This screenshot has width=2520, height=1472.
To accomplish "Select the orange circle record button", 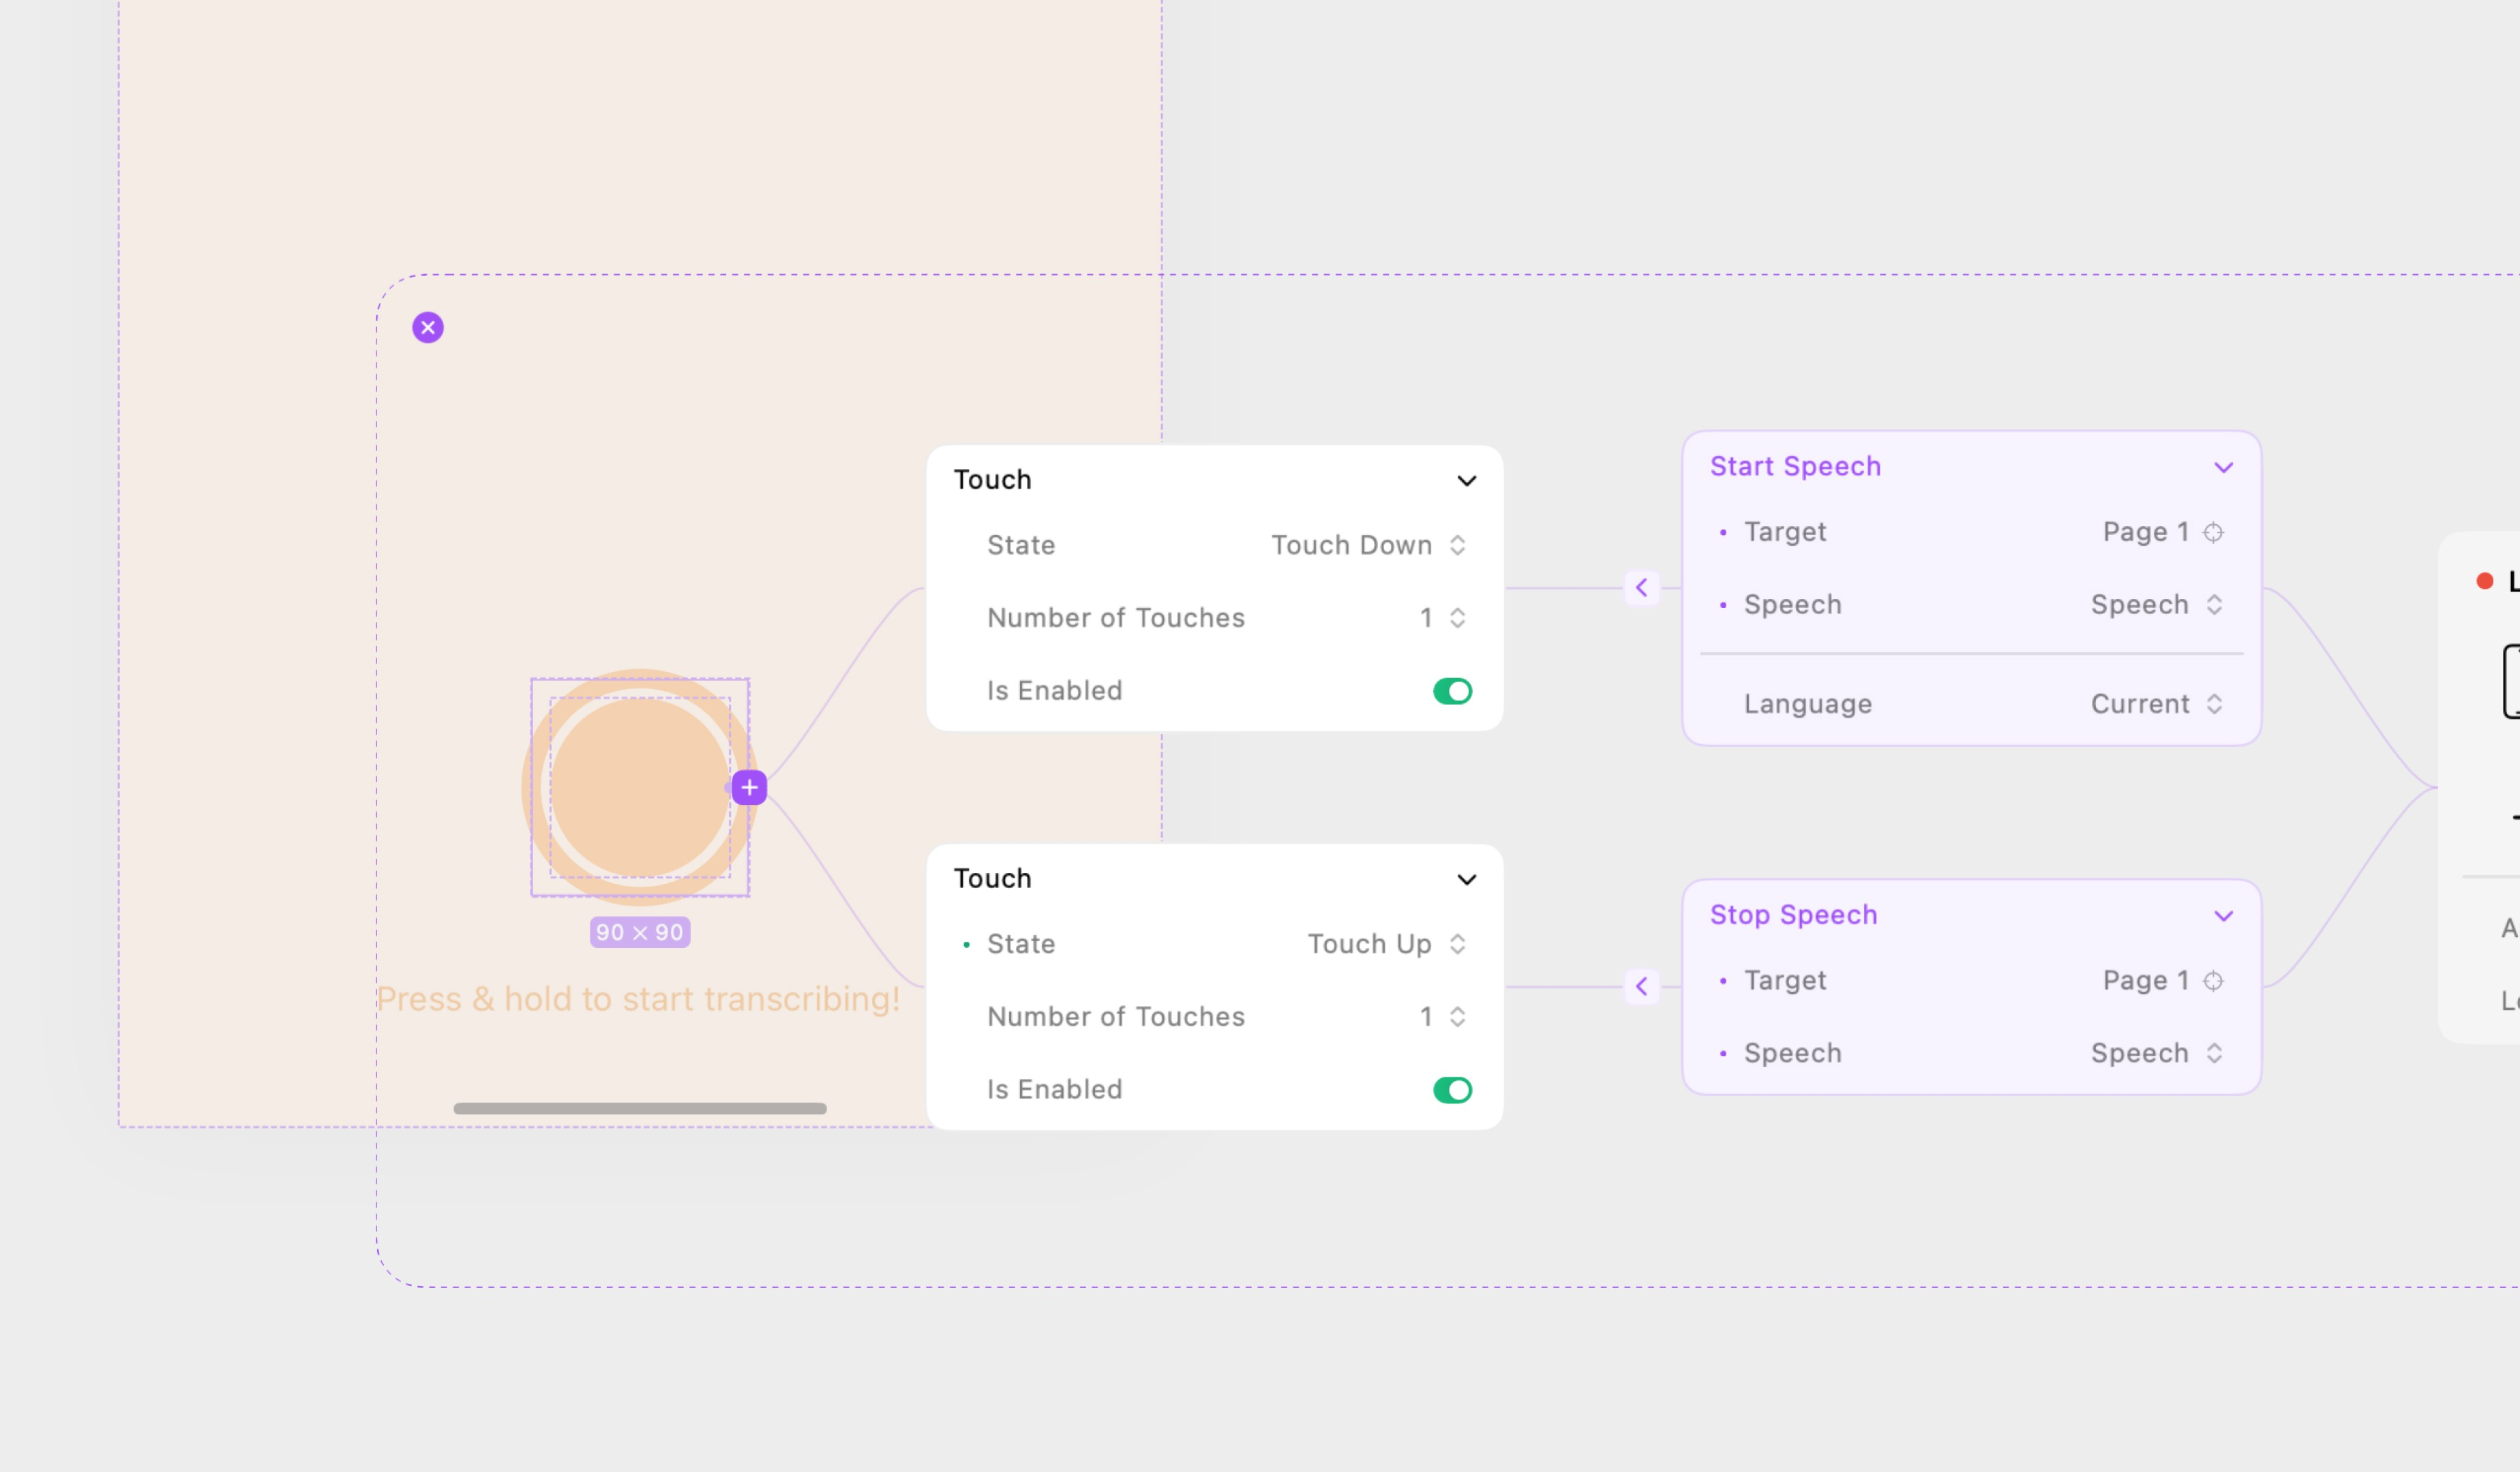I will (640, 788).
